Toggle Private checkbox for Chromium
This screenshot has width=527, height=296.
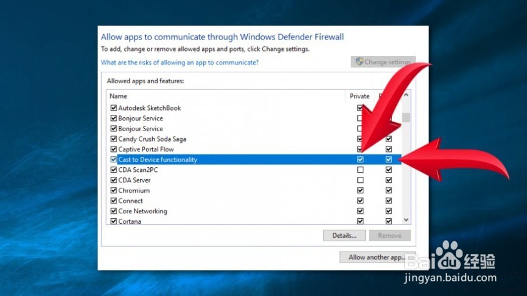(x=360, y=190)
